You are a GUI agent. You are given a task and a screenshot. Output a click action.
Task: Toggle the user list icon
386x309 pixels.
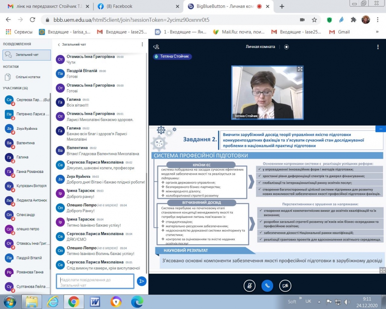tap(156, 47)
